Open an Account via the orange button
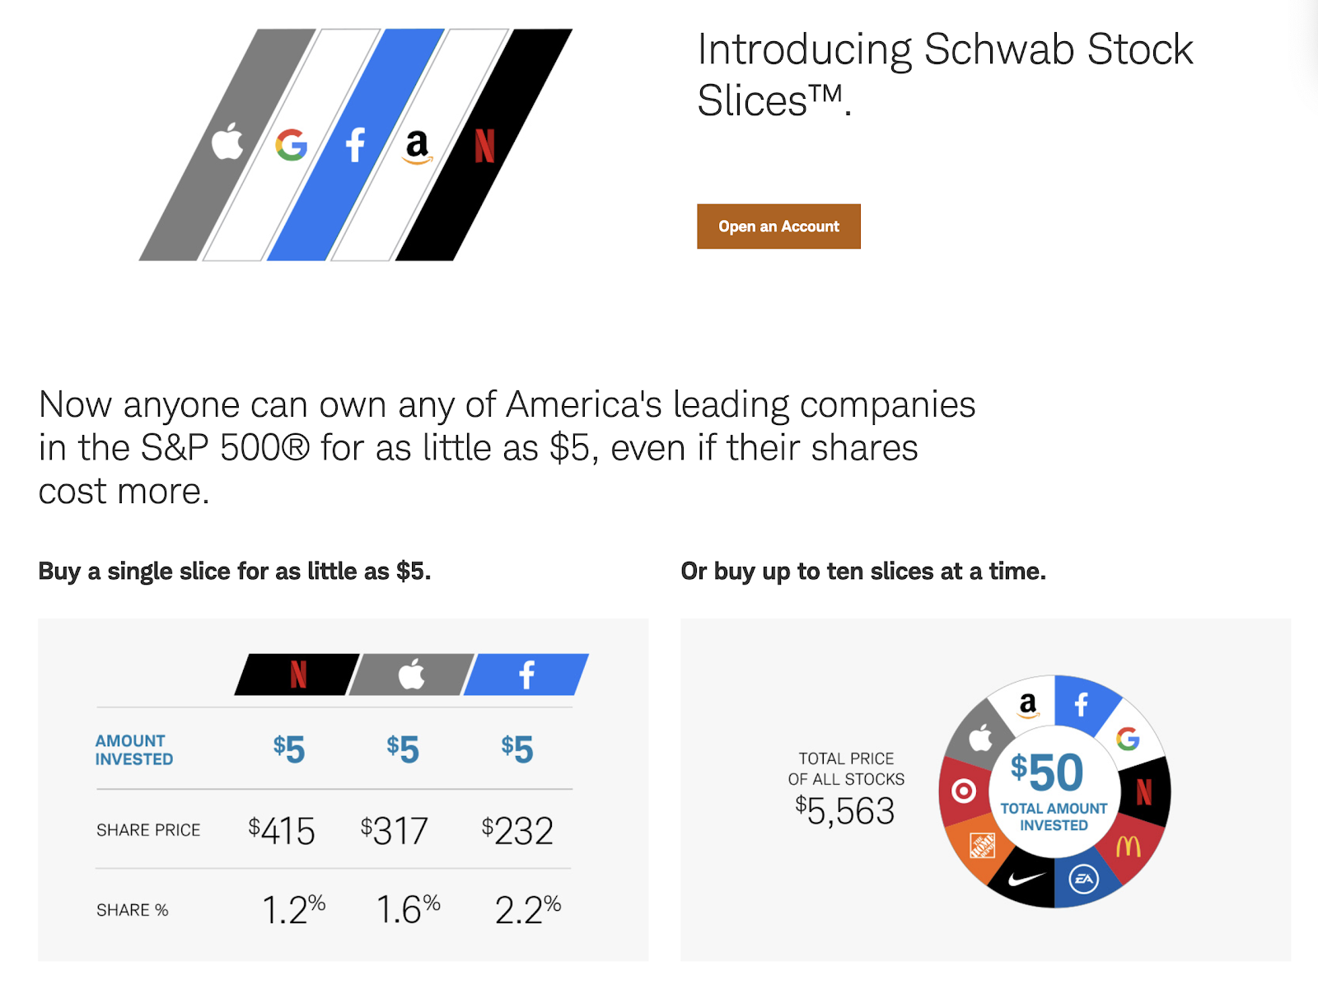This screenshot has height=985, width=1318. pyautogui.click(x=778, y=226)
